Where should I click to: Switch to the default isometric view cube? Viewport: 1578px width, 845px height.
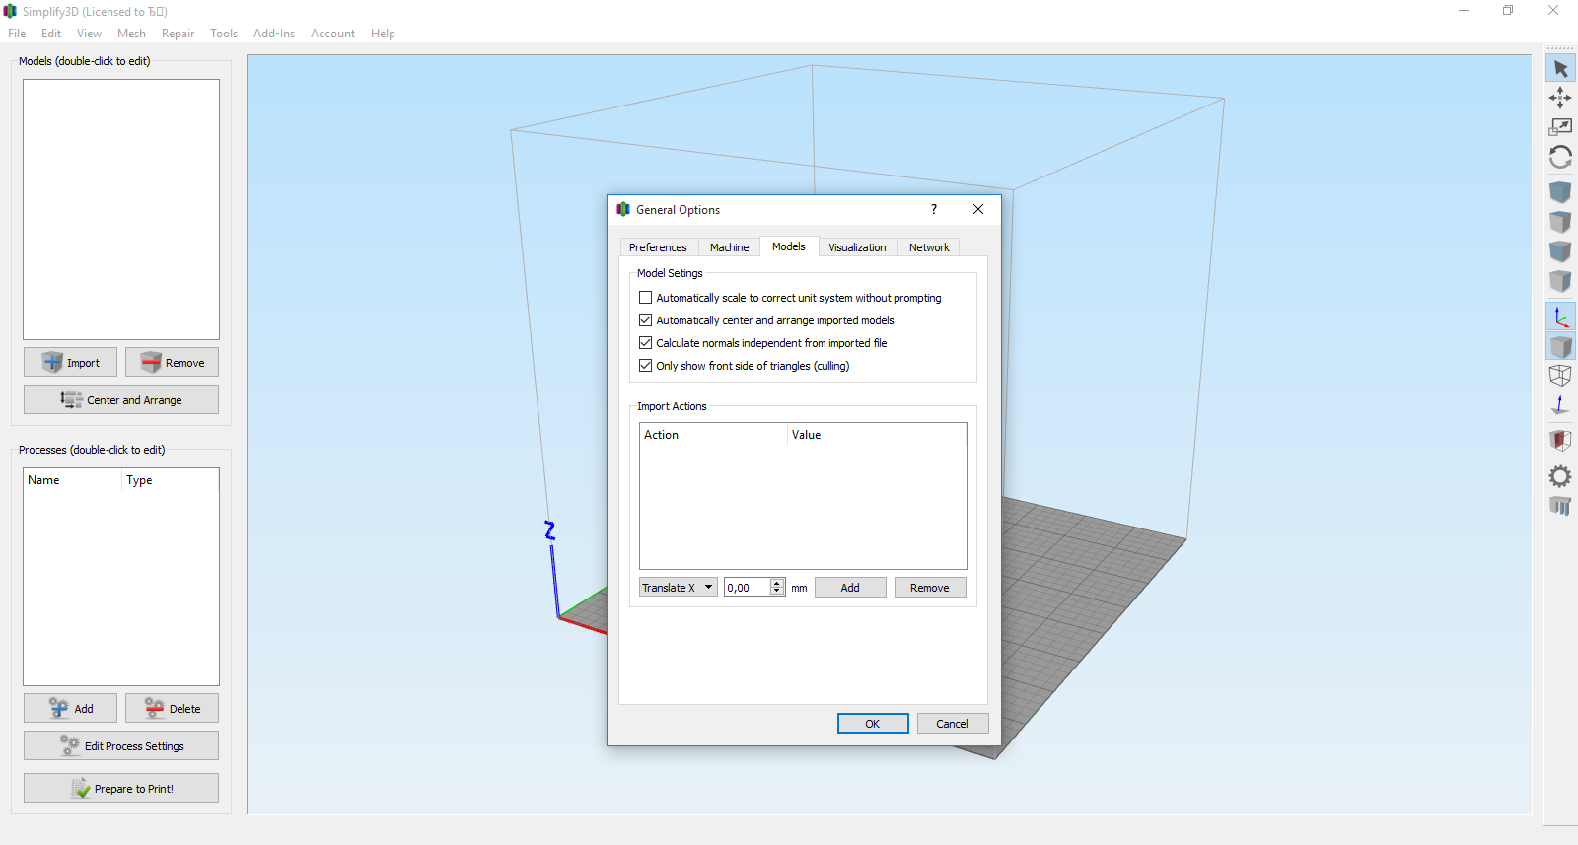[1560, 191]
